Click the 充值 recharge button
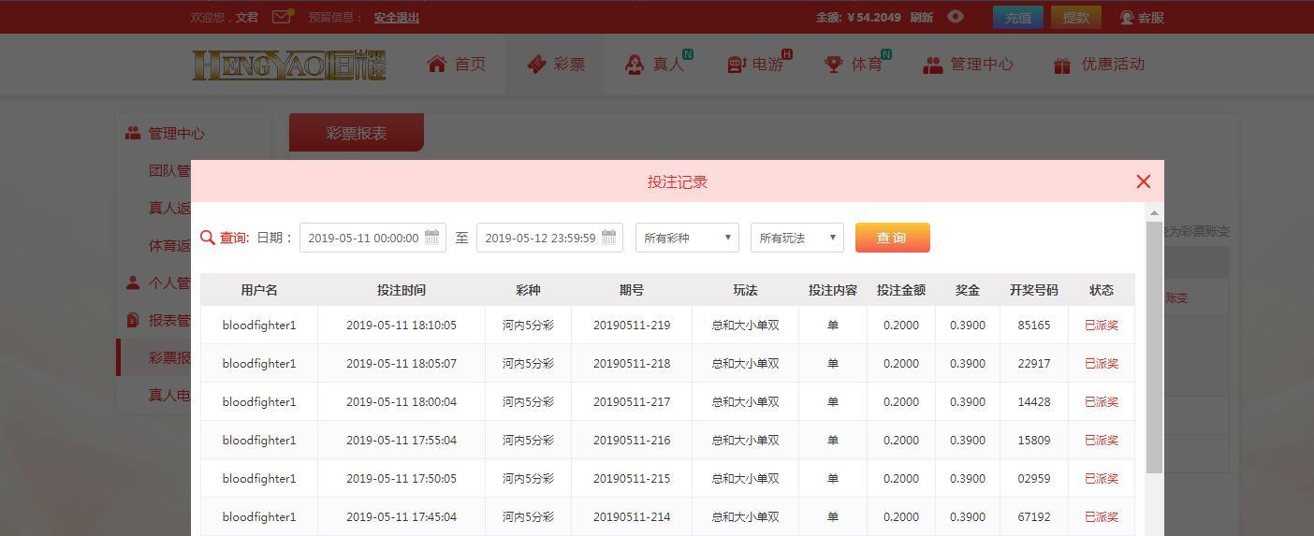The width and height of the screenshot is (1314, 536). coord(1018,18)
